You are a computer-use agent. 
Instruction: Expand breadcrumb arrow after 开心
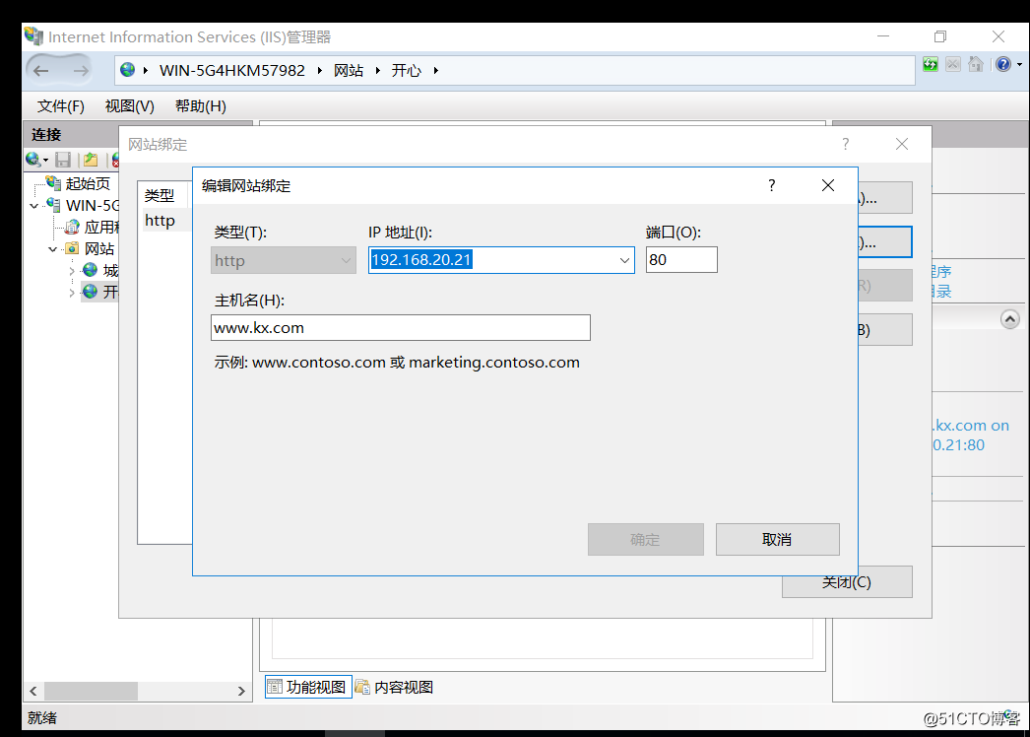[x=435, y=70]
